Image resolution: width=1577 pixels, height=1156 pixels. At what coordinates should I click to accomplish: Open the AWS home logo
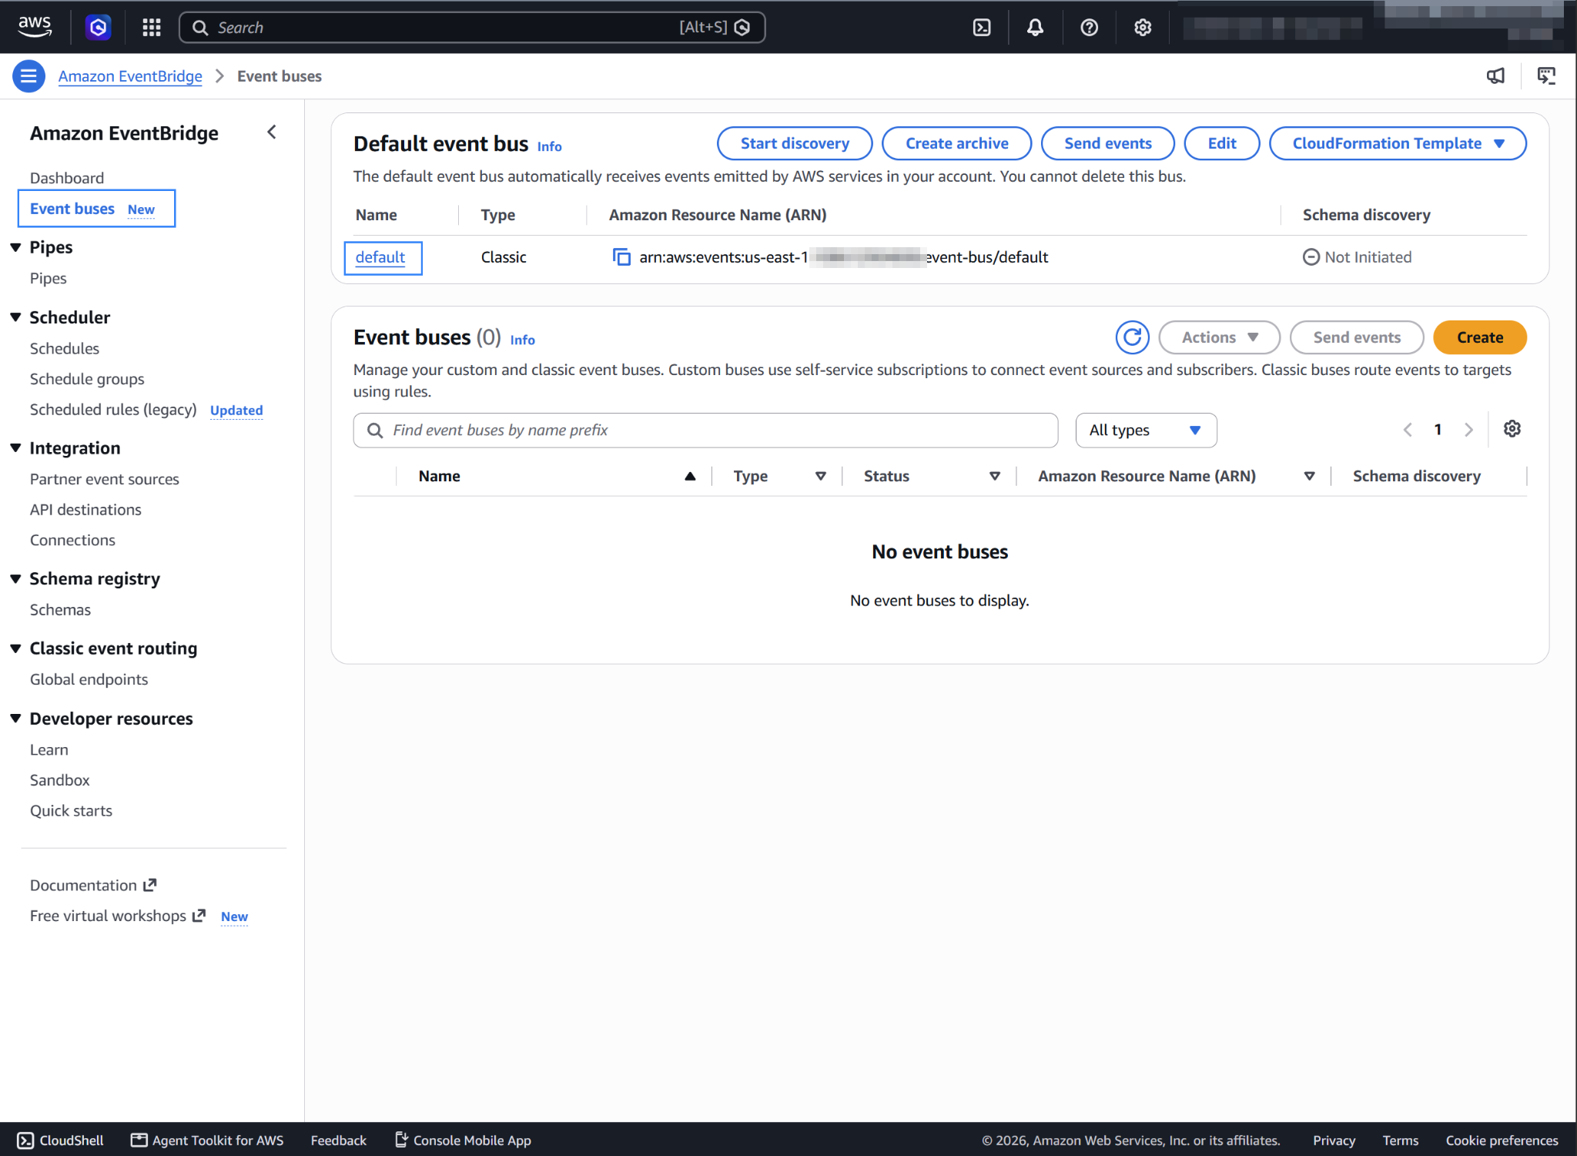35,27
